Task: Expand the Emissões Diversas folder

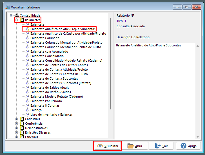Action: (16, 133)
